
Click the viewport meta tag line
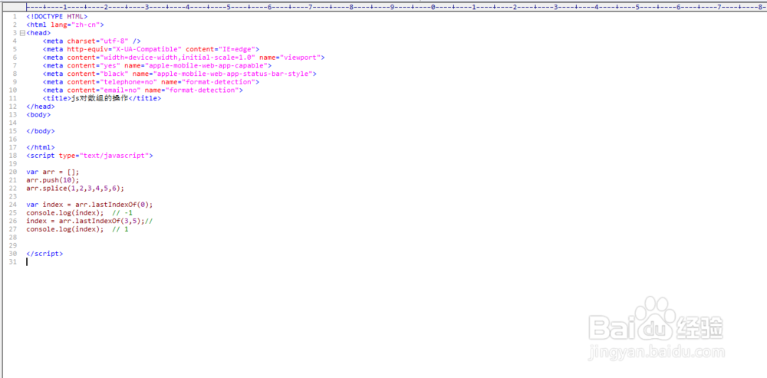point(183,58)
